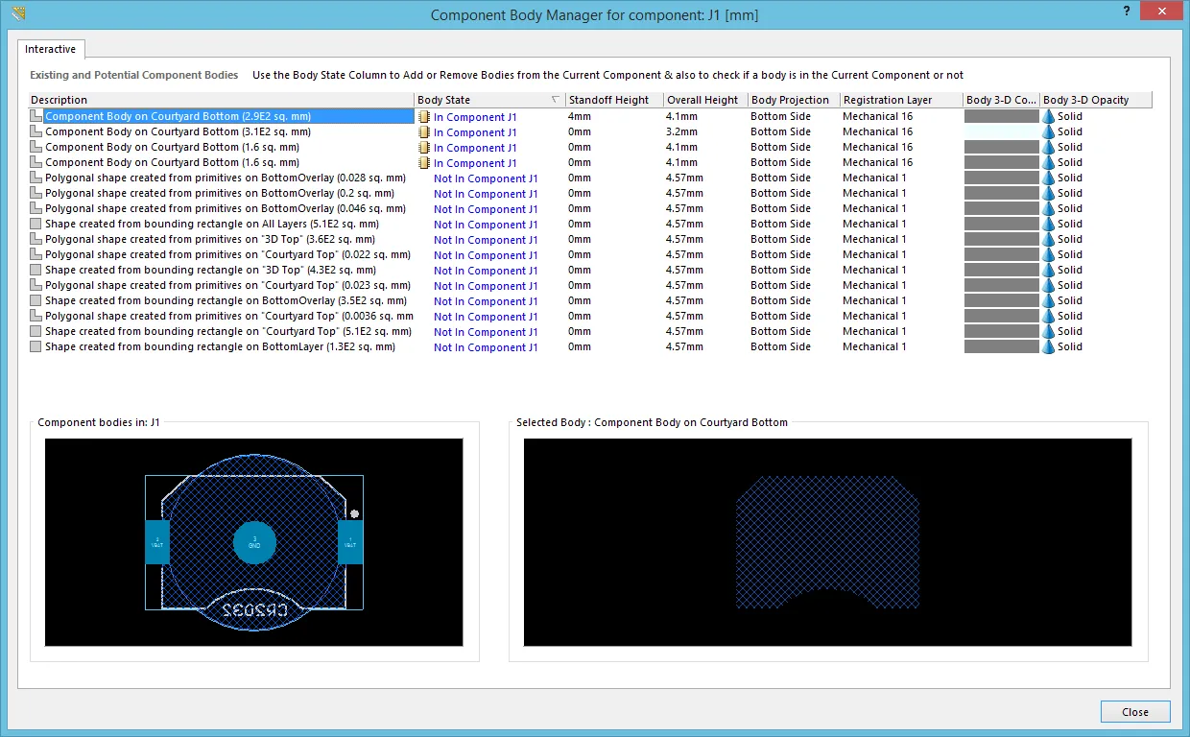This screenshot has height=737, width=1190.
Task: Click the Body 3-D Opacity column header
Action: (x=1094, y=100)
